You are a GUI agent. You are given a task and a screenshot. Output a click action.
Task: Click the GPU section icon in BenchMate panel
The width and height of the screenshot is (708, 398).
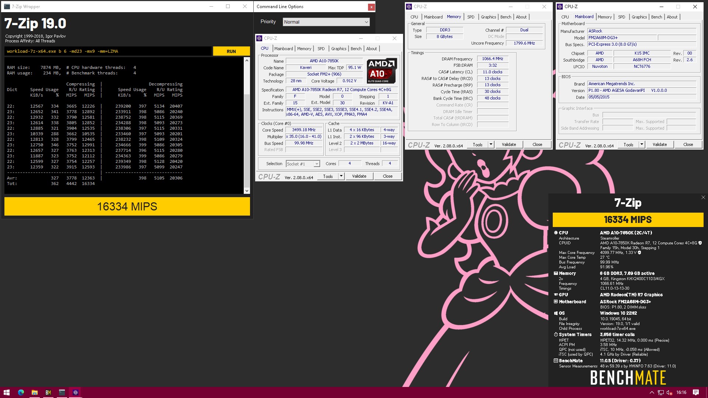click(x=556, y=294)
